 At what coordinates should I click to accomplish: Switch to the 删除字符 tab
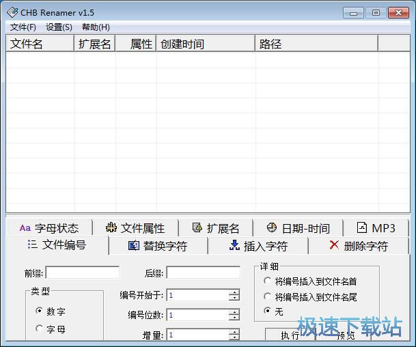(359, 246)
